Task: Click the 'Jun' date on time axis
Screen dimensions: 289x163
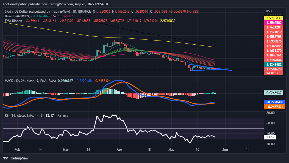Action: click(225, 150)
